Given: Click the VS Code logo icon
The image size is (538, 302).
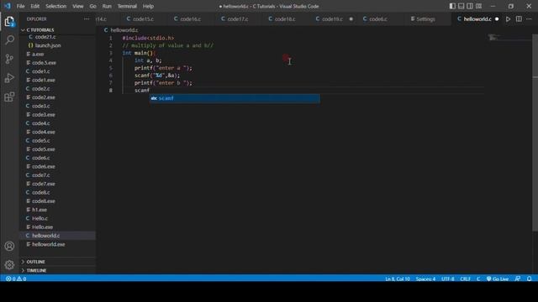Looking at the screenshot, I should 8,6.
